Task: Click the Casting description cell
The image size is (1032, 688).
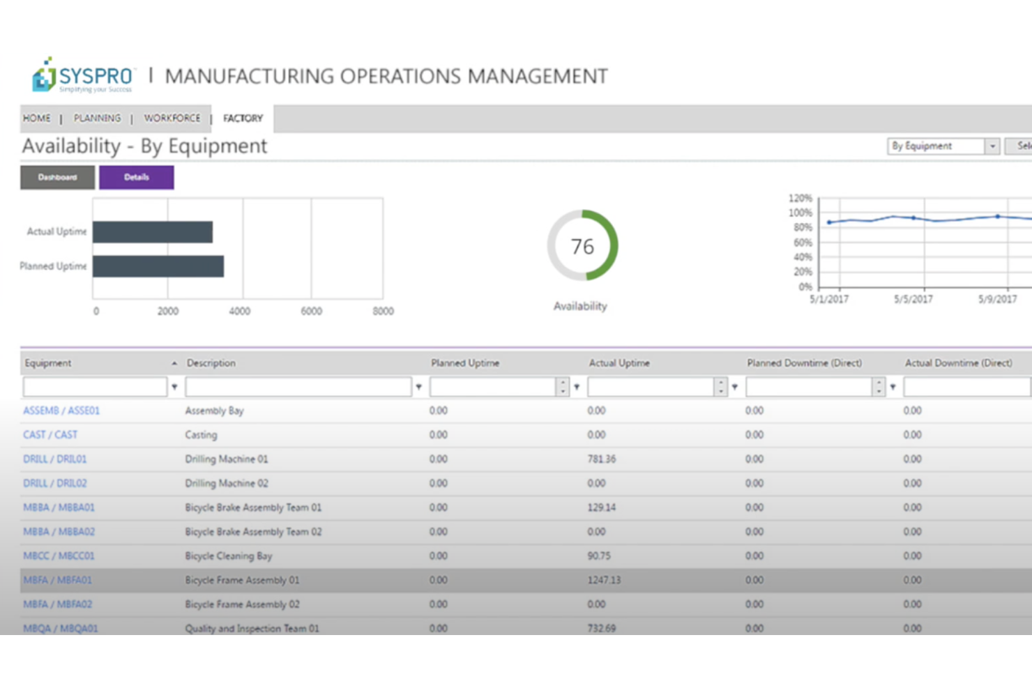Action: coord(201,435)
